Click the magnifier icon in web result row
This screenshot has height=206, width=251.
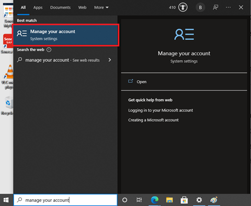[x=19, y=60]
